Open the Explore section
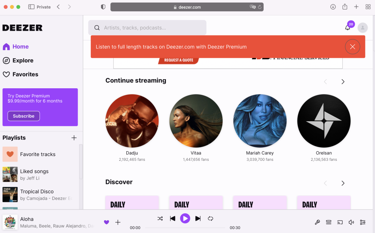Image resolution: width=375 pixels, height=233 pixels. click(18, 60)
